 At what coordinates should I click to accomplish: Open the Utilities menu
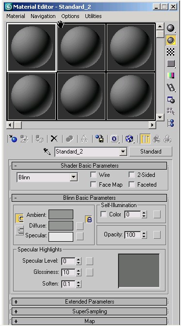tap(93, 16)
